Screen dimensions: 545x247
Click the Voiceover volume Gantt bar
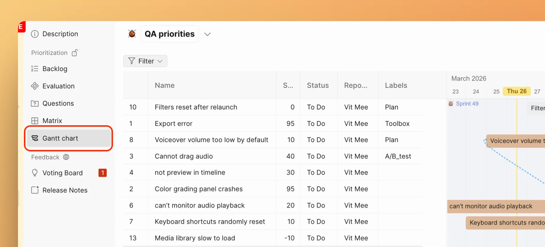coord(515,141)
